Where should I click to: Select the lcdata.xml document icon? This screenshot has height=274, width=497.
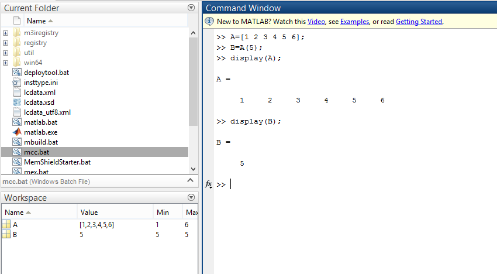pos(17,93)
